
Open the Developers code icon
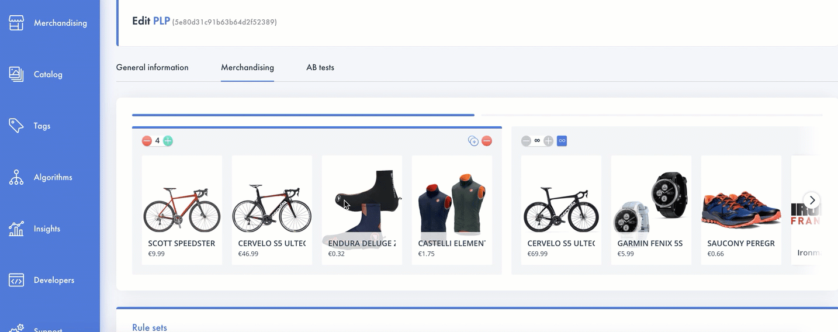click(x=16, y=280)
